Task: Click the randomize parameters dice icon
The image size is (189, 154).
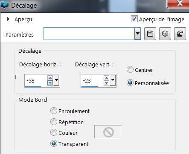Action: click(x=165, y=34)
